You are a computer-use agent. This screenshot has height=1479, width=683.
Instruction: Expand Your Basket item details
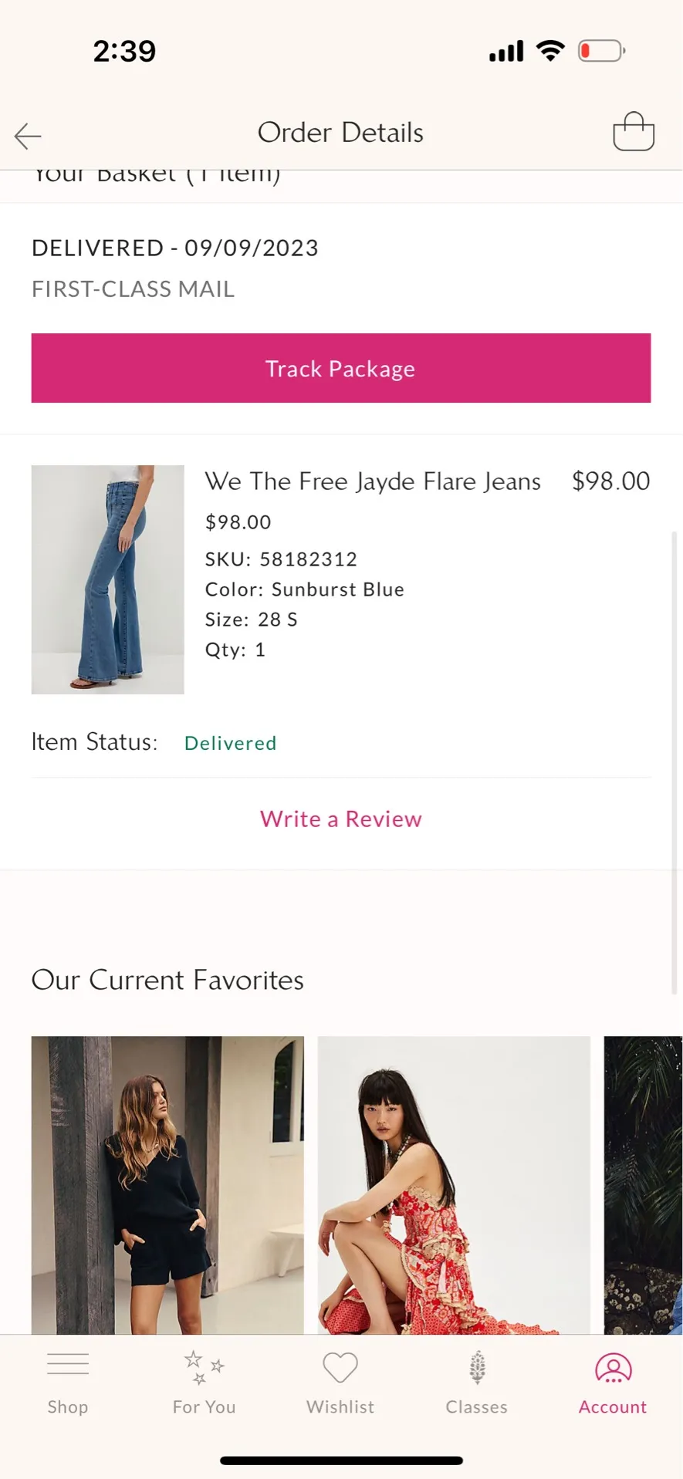click(x=157, y=174)
